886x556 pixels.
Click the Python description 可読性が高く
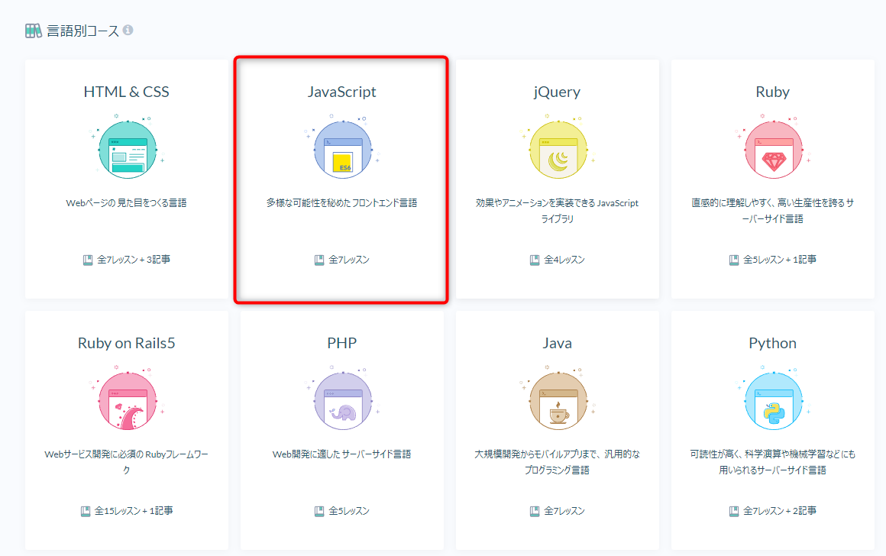point(772,462)
